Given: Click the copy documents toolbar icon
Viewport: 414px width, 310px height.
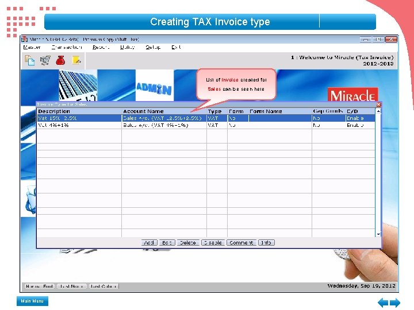Looking at the screenshot, I should pyautogui.click(x=29, y=60).
